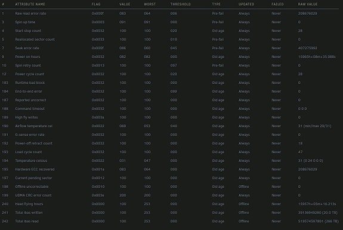Click the FAILED column header
The height and width of the screenshot is (230, 343).
pos(277,4)
